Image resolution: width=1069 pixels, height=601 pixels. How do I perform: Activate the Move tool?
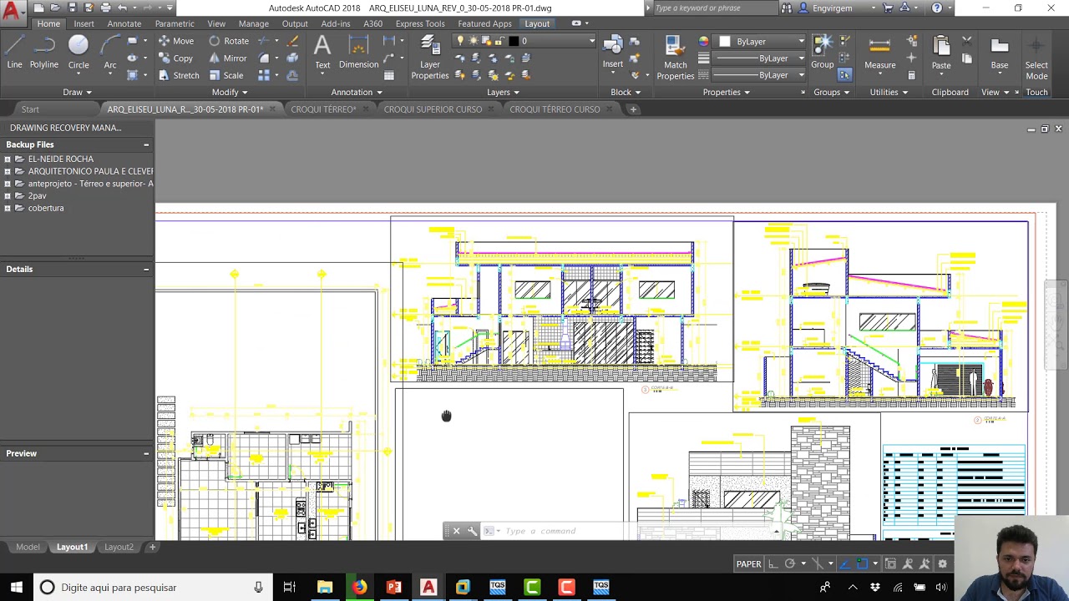click(x=175, y=41)
